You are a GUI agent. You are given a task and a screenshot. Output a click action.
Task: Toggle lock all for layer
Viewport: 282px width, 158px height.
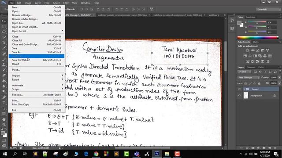[x=259, y=83]
